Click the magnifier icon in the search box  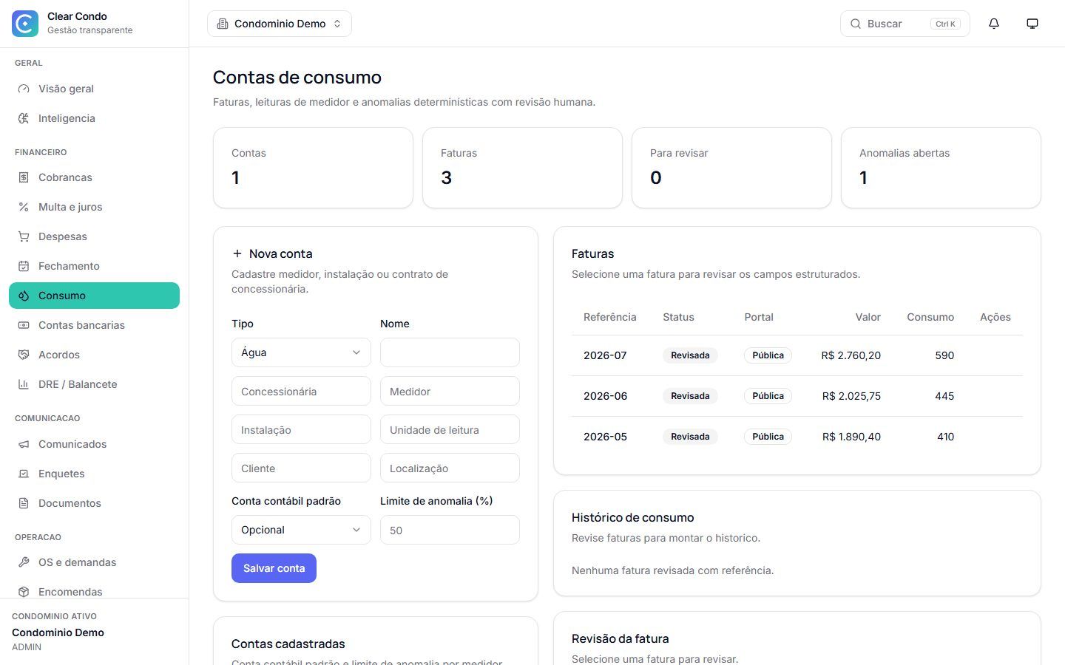click(855, 24)
